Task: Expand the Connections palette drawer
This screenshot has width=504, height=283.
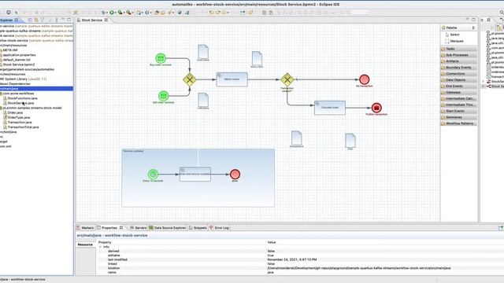Action: [458, 73]
